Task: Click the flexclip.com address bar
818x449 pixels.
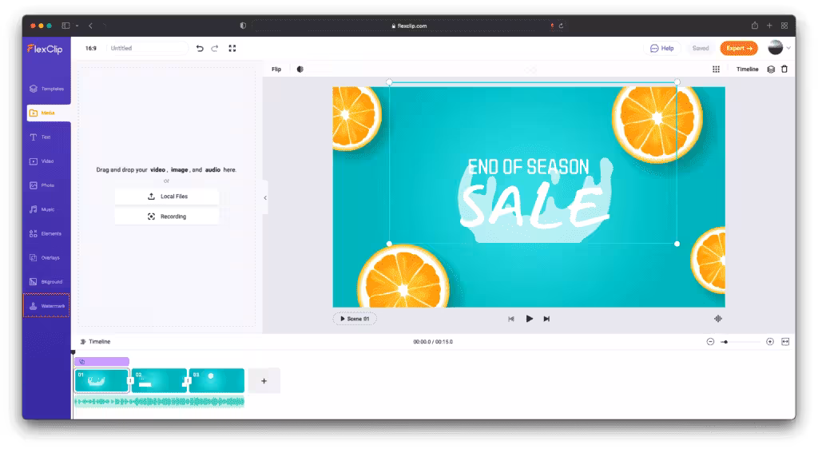Action: tap(410, 26)
